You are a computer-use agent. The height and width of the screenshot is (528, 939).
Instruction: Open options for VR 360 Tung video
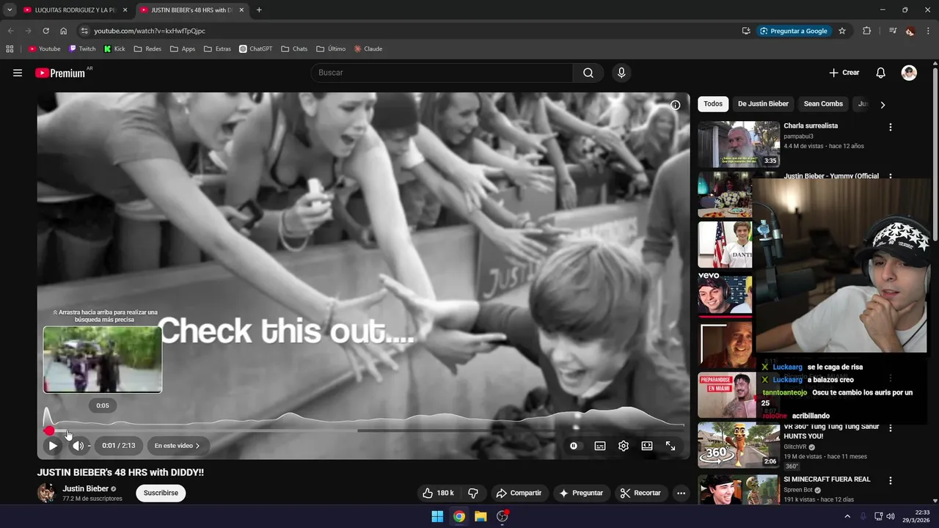[891, 428]
